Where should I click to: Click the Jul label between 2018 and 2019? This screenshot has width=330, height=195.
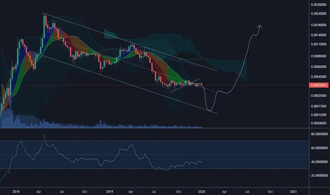(62, 191)
